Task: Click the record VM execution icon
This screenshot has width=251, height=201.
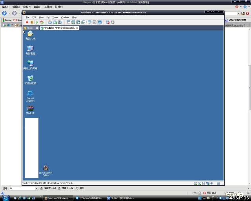Action: pyautogui.click(x=108, y=22)
